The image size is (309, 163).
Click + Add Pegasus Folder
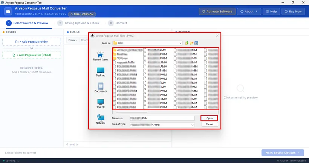click(32, 42)
